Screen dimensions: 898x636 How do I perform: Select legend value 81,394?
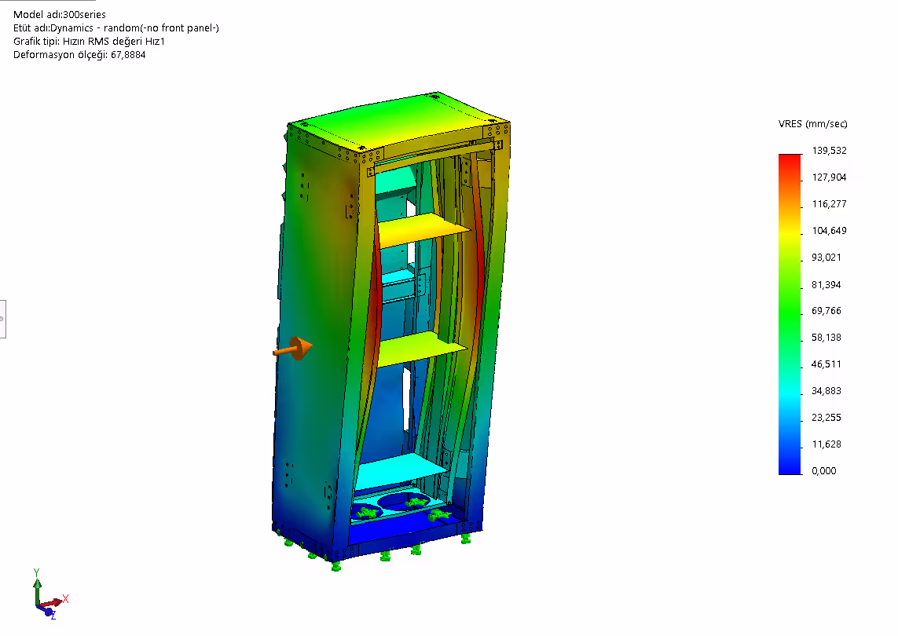(x=827, y=284)
